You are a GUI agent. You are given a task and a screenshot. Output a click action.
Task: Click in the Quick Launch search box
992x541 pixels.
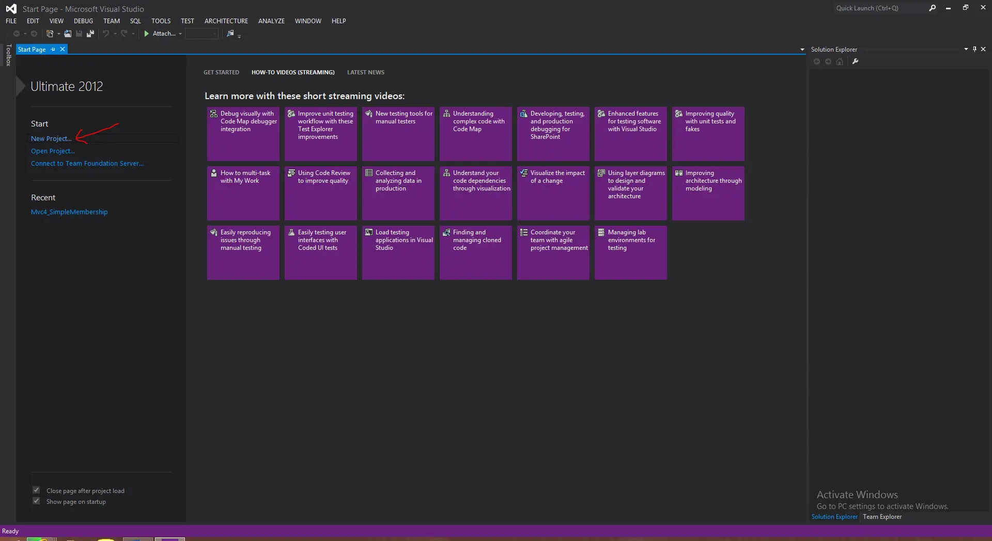click(x=879, y=8)
